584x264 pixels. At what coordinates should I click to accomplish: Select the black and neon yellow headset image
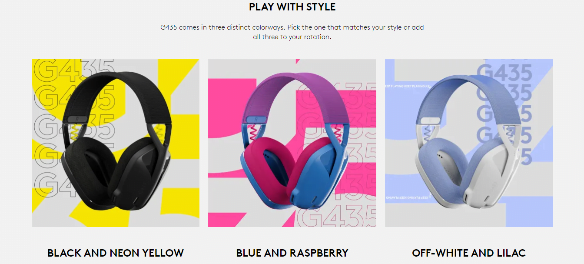click(116, 143)
